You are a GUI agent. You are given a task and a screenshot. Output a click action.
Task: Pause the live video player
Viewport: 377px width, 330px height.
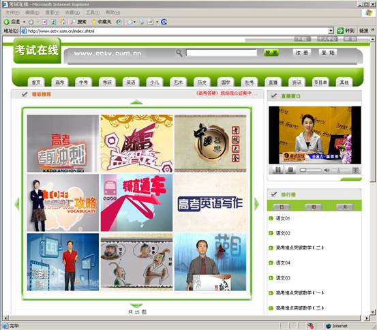[x=278, y=170]
